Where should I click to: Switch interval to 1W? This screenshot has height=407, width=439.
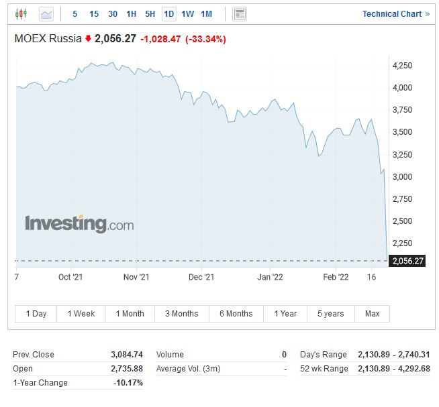point(188,13)
